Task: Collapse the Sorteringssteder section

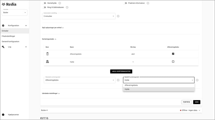Action: [x=49, y=39]
